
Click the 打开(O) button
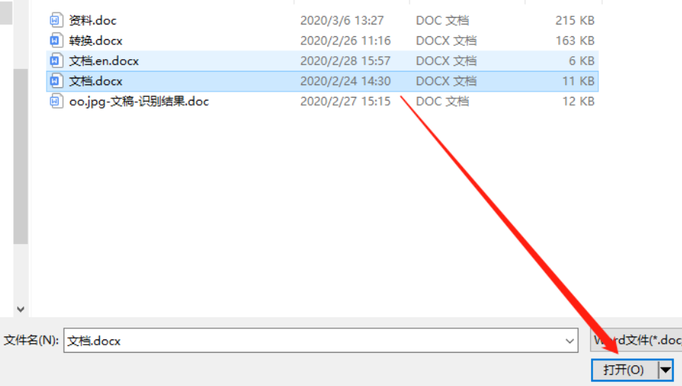tap(624, 370)
